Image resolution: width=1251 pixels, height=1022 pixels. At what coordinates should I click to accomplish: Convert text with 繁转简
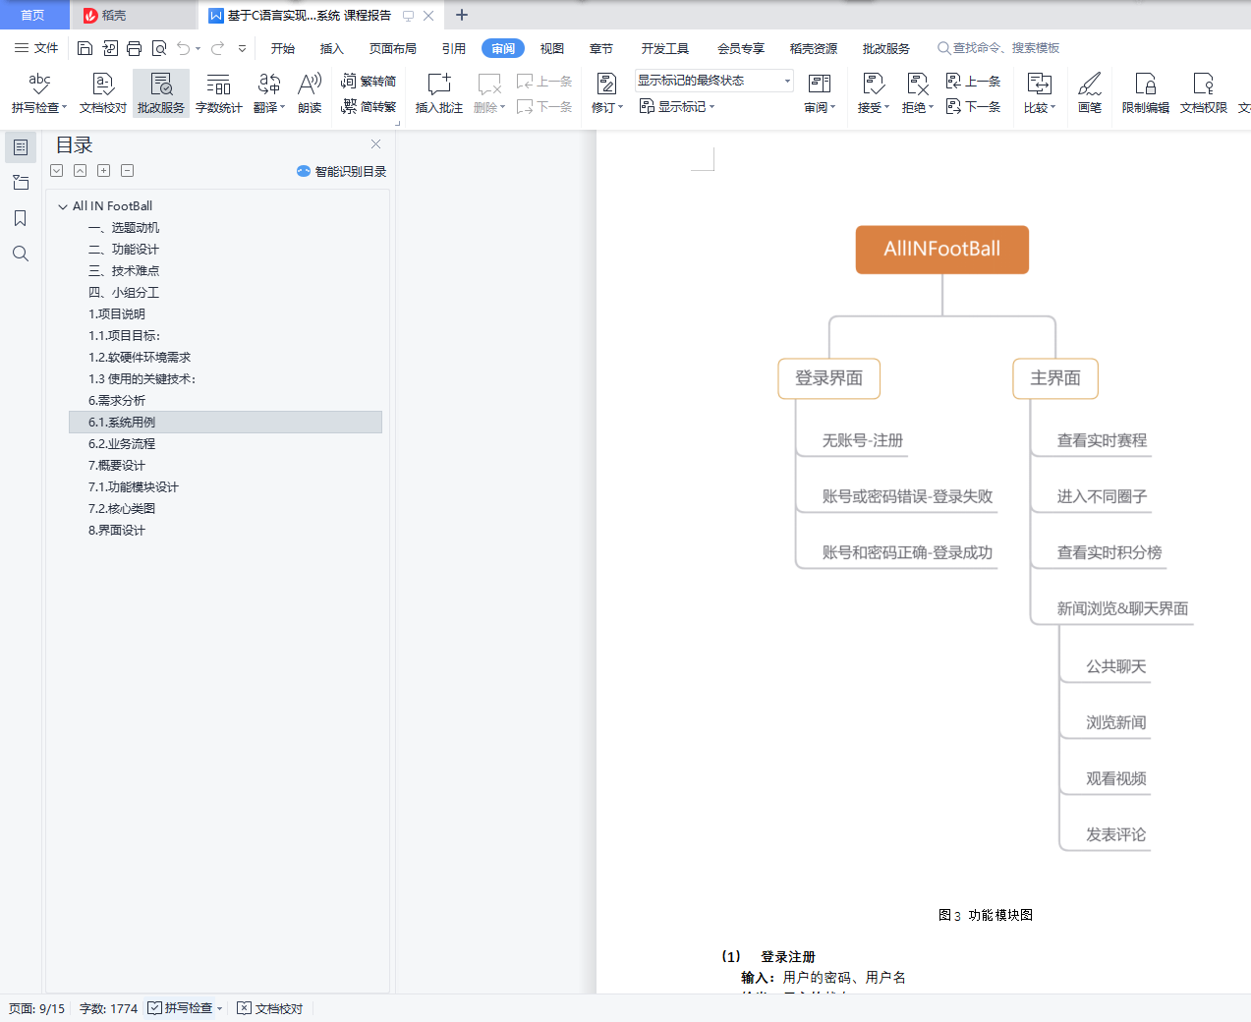369,82
